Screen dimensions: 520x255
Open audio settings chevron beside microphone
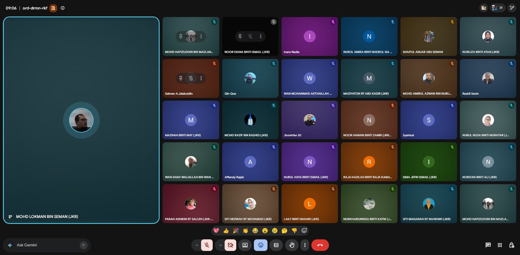[197, 245]
